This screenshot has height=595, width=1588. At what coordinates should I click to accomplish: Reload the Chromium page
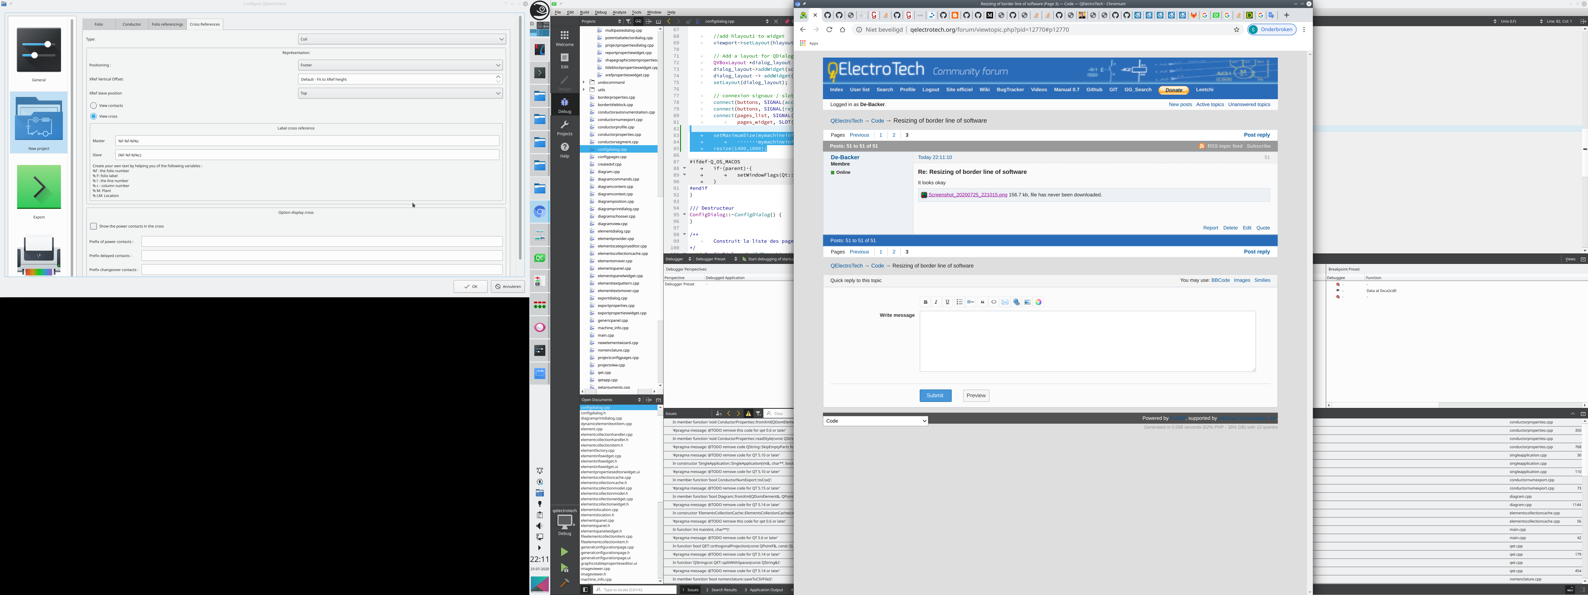point(829,29)
